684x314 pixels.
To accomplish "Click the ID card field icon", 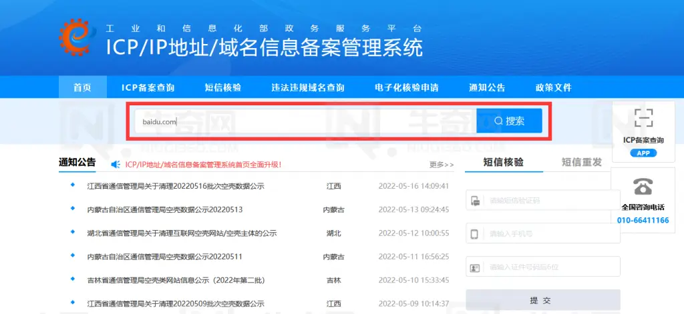I will [x=475, y=267].
